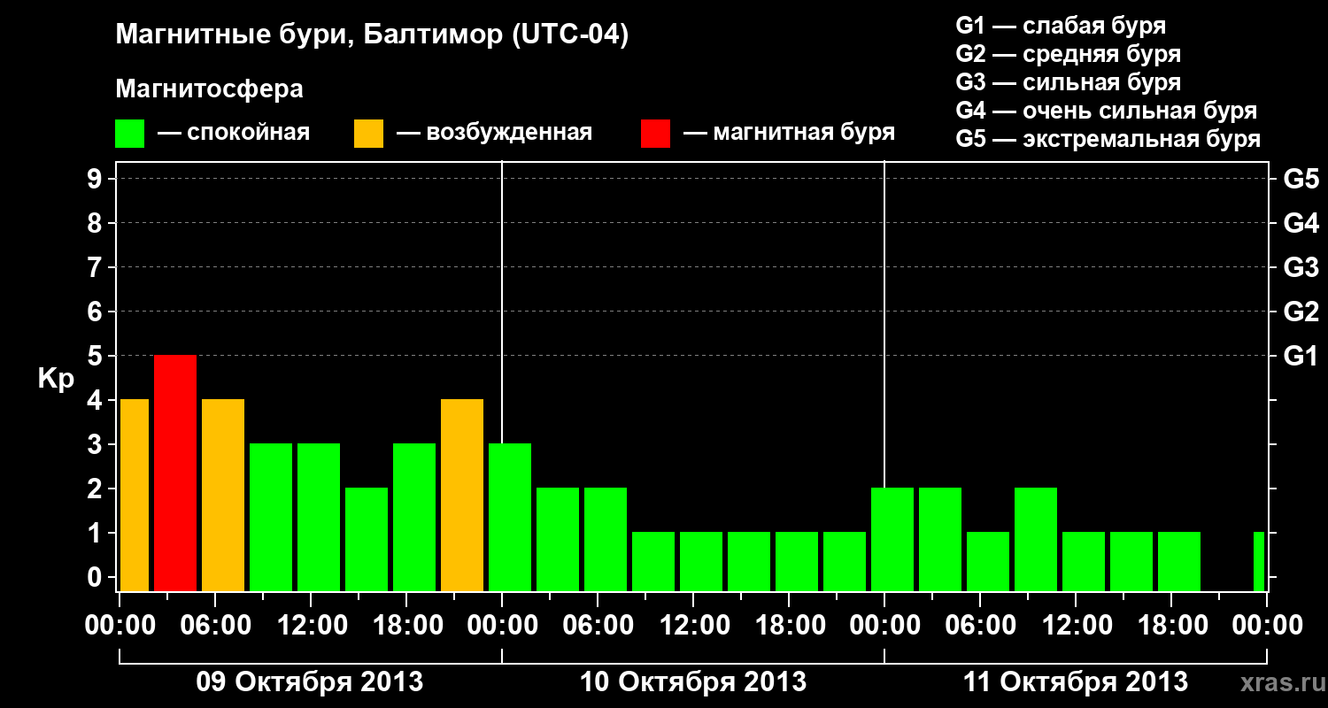Click the '11 Октября 2013' date label
The image size is (1328, 708).
coord(1076,681)
